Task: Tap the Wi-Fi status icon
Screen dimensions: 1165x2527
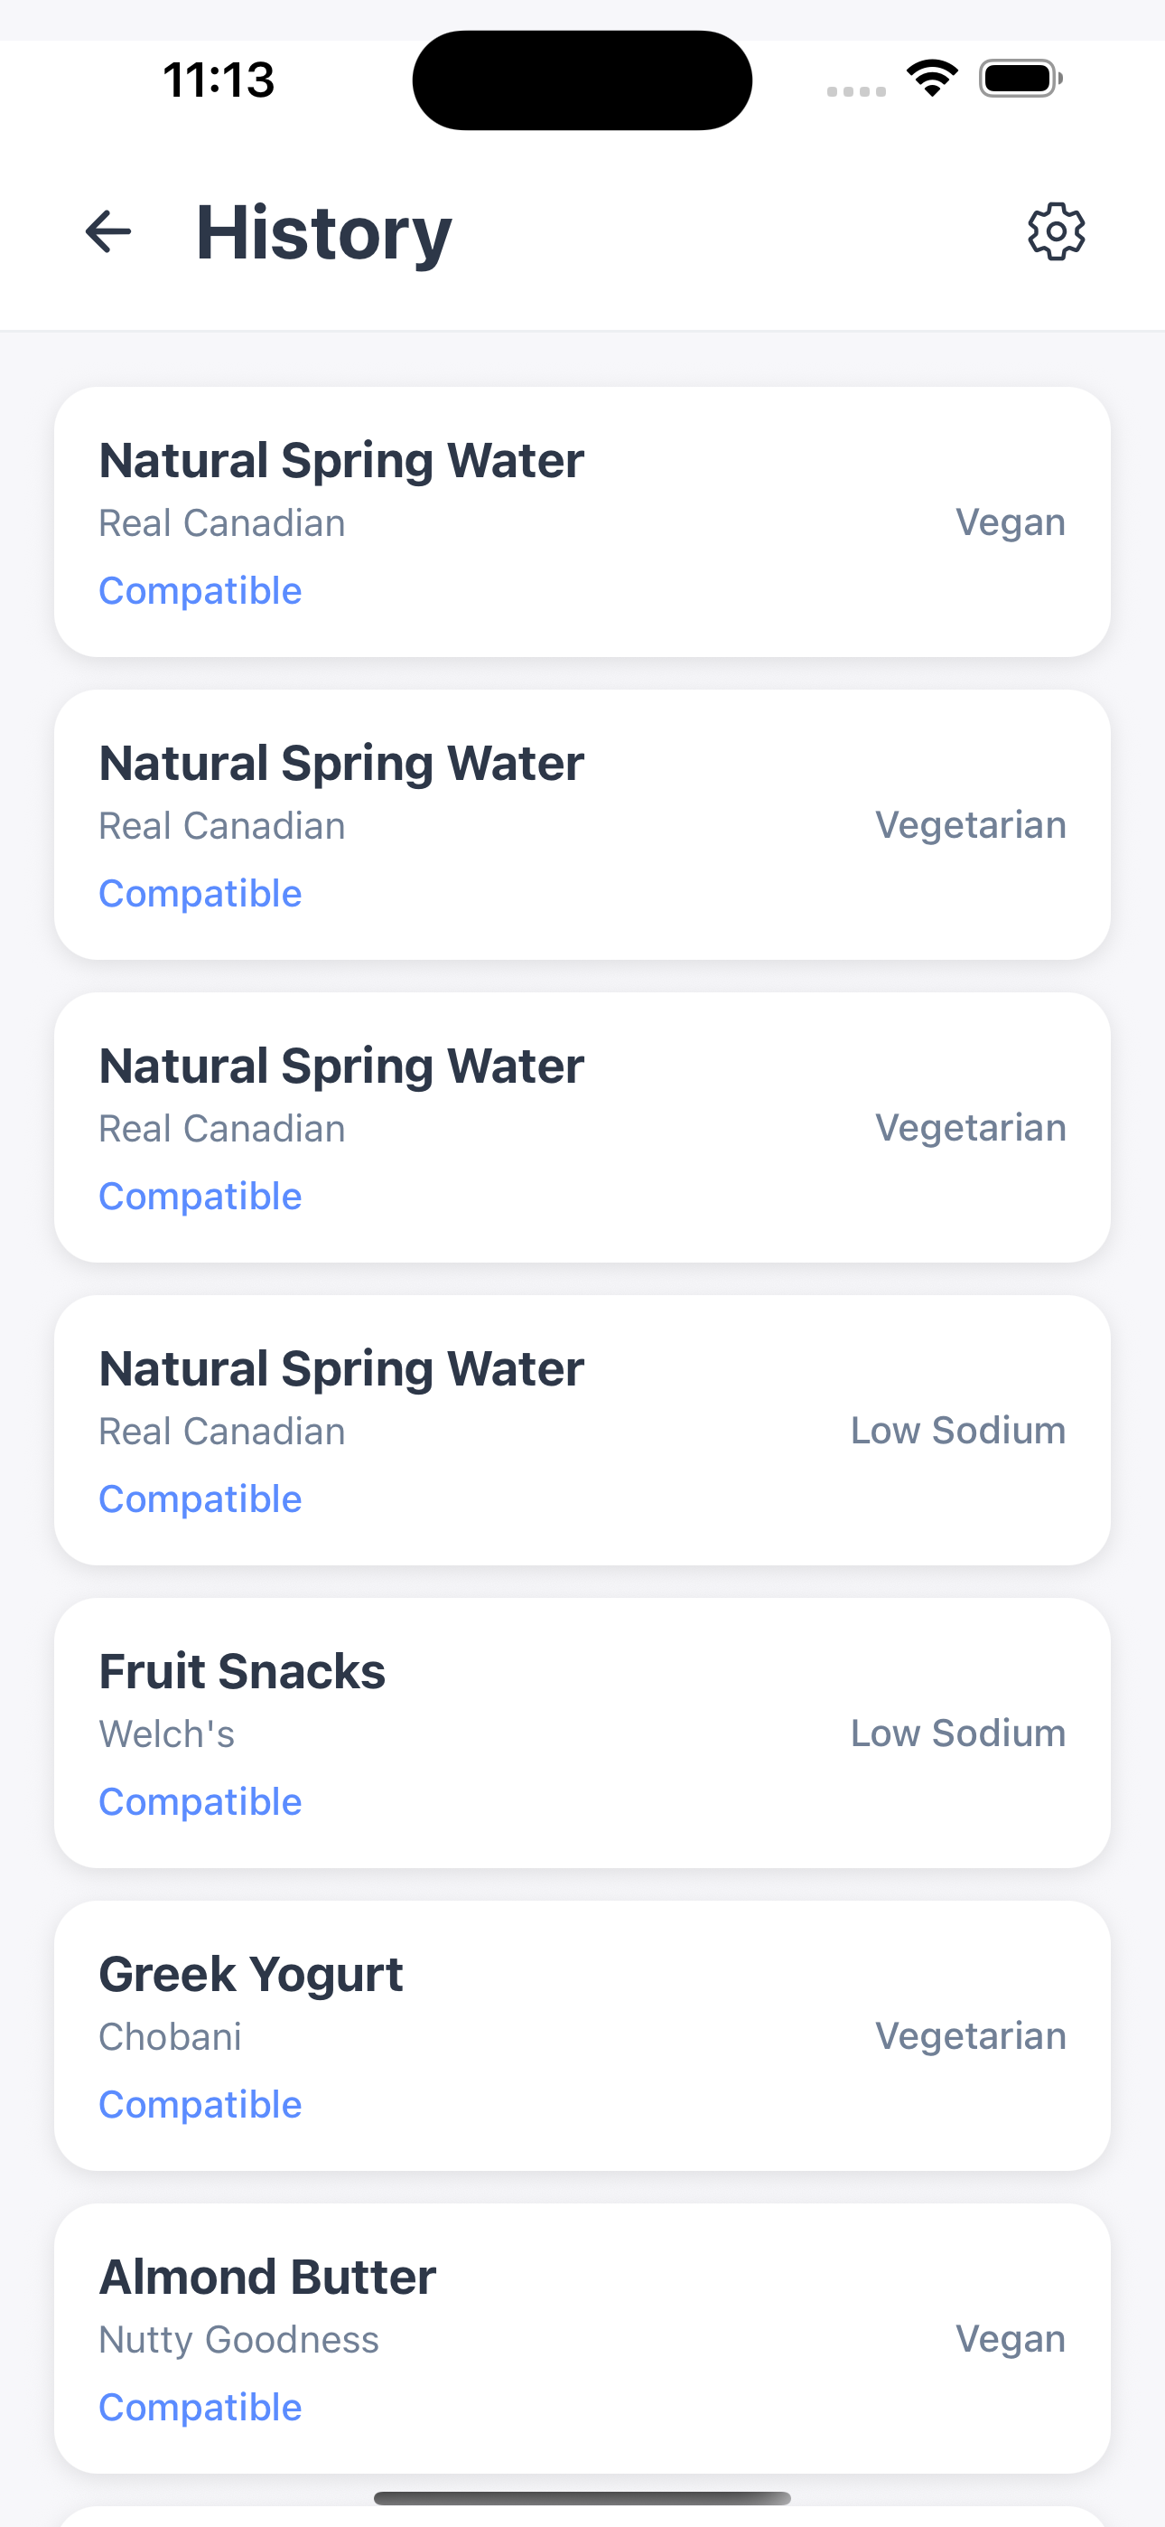Action: [932, 79]
